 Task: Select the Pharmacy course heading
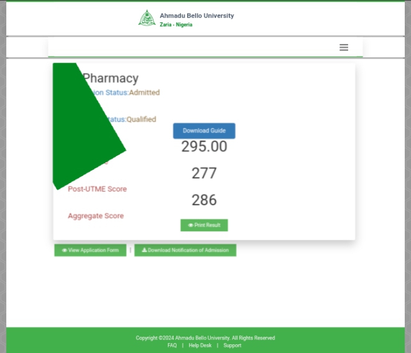pos(111,78)
